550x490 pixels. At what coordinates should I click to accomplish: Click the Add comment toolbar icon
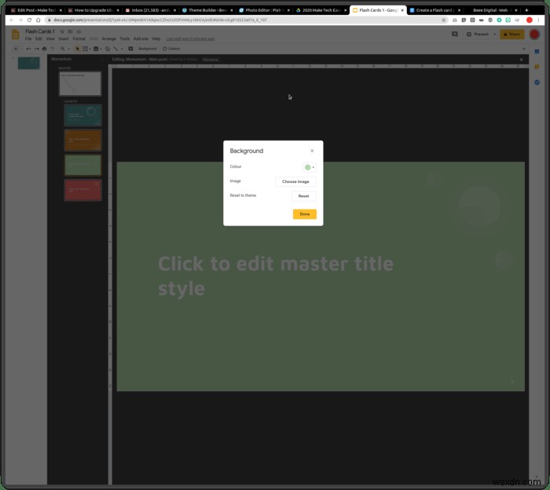(x=130, y=49)
